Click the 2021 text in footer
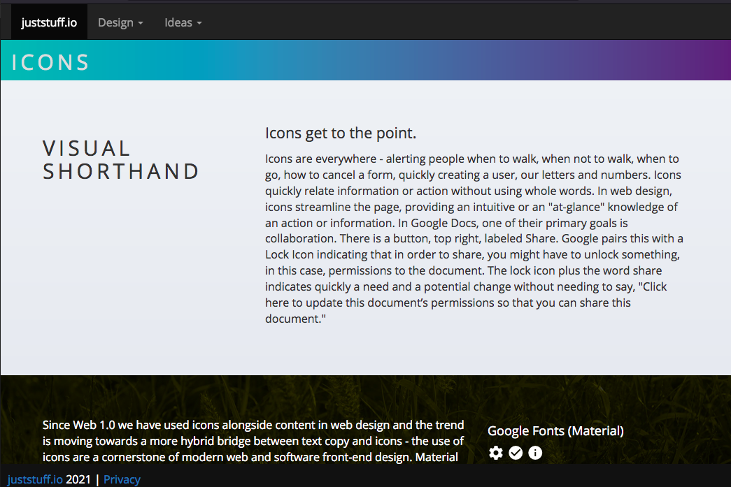 79,479
